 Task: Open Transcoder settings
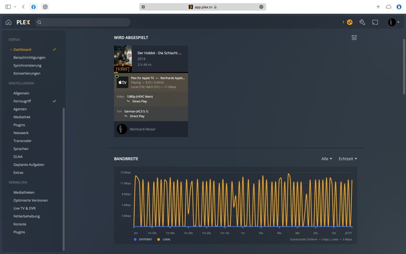tap(22, 141)
